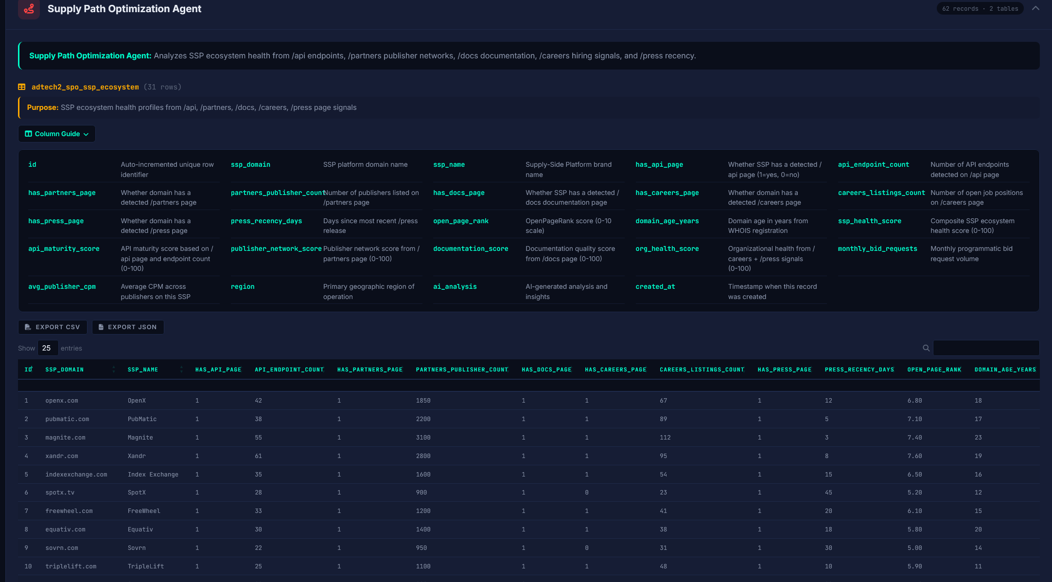The image size is (1052, 582).
Task: Click the triplelift.com domain cell
Action: pyautogui.click(x=71, y=566)
